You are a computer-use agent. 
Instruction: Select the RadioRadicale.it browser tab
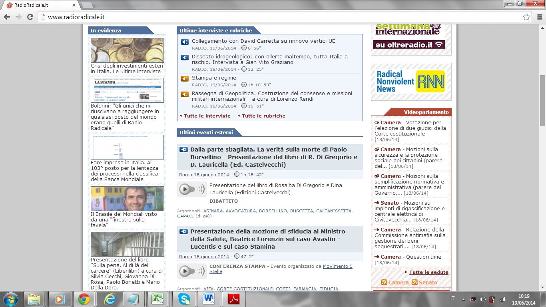pos(40,5)
